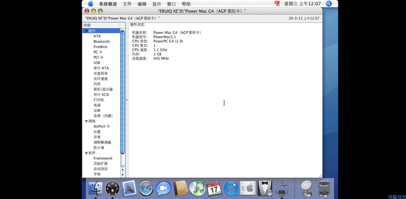The width and height of the screenshot is (406, 199).
Task: Open the Apple menu
Action: point(91,4)
